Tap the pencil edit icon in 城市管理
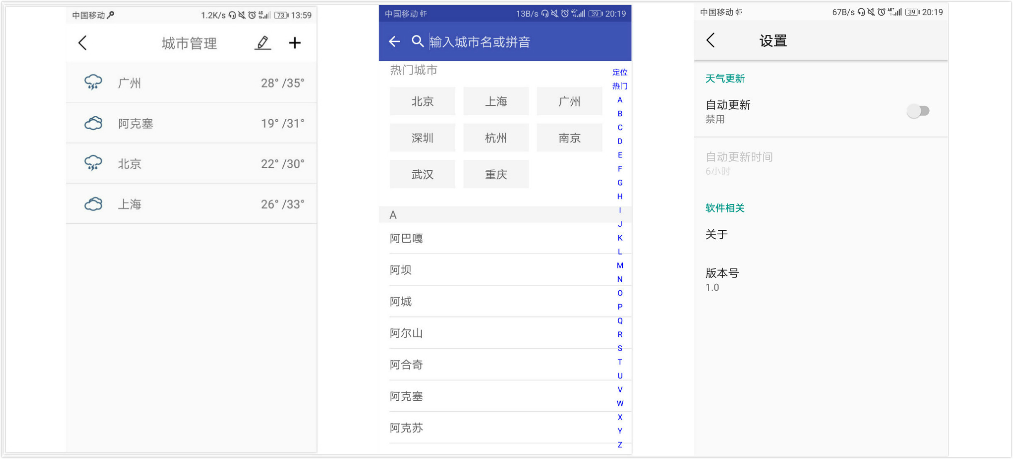Viewport: 1013px width, 459px height. (262, 43)
